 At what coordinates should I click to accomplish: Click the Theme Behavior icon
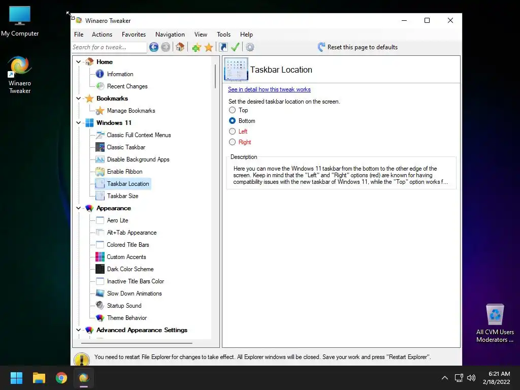[100, 318]
